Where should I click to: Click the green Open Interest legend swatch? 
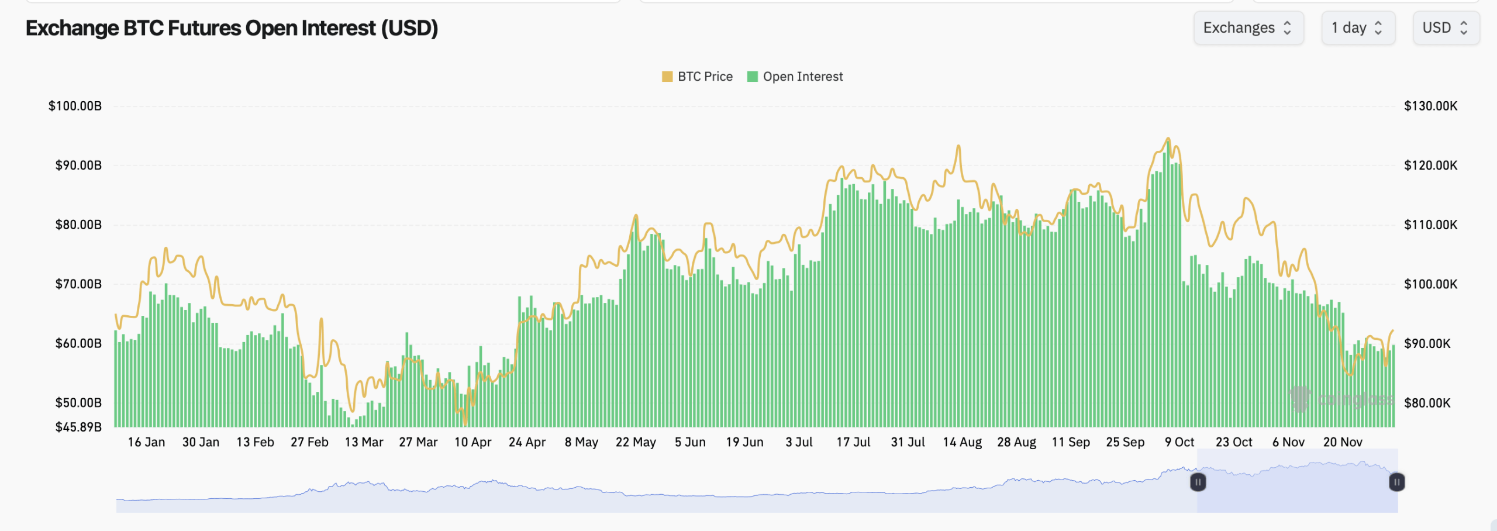(x=753, y=77)
